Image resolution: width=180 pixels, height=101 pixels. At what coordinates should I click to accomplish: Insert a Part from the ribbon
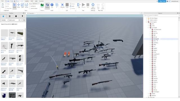click(x=52, y=5)
